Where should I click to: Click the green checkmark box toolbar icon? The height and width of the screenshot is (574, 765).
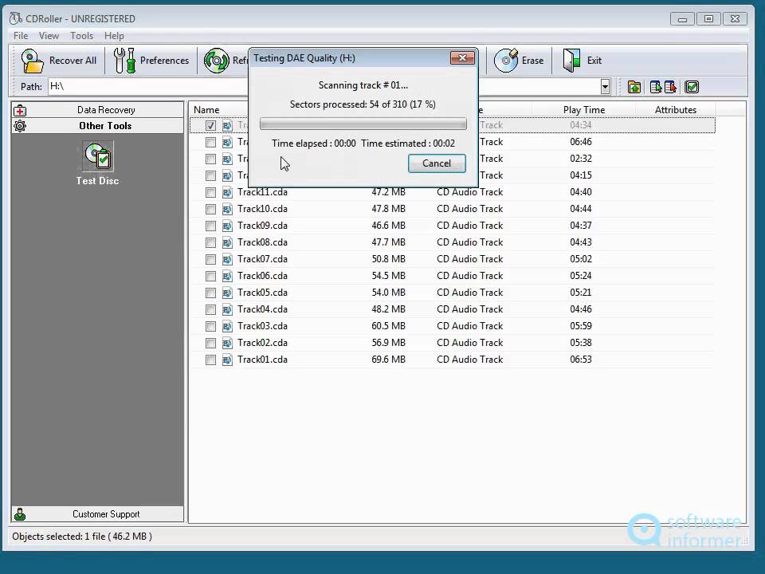(692, 88)
